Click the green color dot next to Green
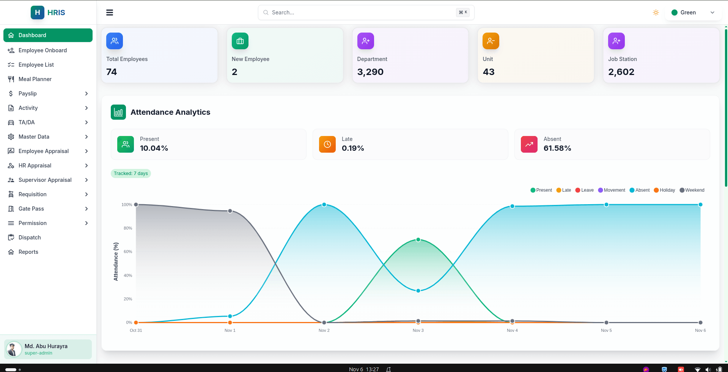The width and height of the screenshot is (728, 372). pos(674,13)
